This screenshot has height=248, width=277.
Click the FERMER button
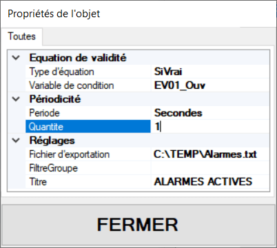click(x=138, y=225)
